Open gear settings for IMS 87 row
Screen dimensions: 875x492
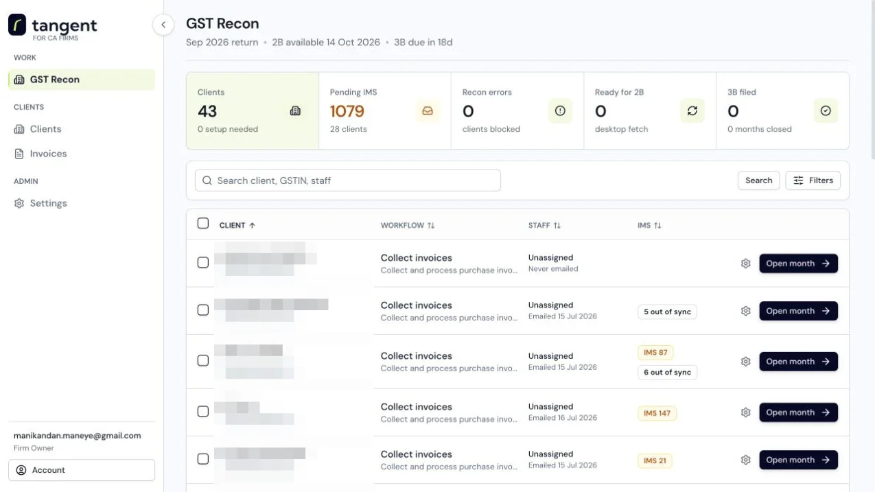click(x=746, y=362)
